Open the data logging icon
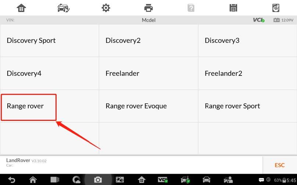 coord(276,8)
